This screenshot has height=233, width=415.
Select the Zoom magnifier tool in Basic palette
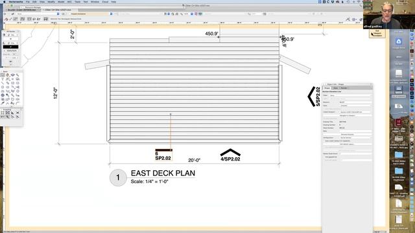point(18,75)
